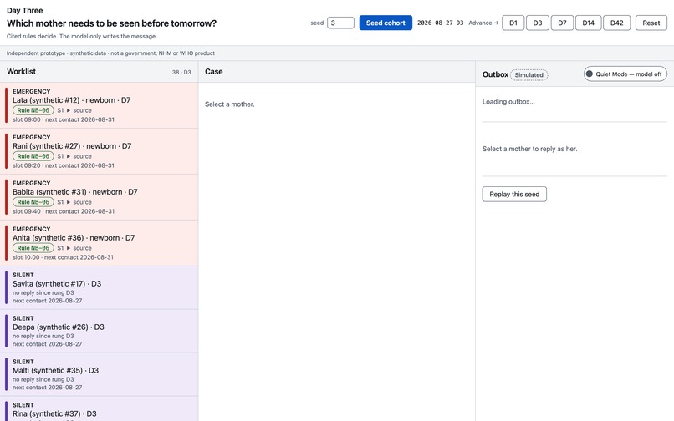Click the 'Independent prototype' disclaimer banner text
This screenshot has height=421, width=674.
110,53
